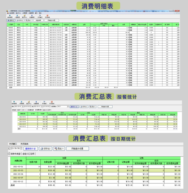Expand the 扣款模式 ALL dropdown

[67, 107]
